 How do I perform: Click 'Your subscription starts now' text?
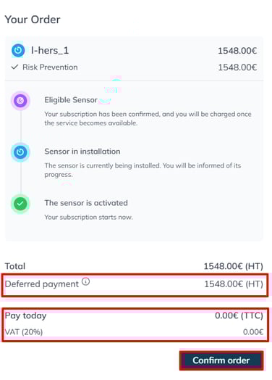pyautogui.click(x=88, y=217)
